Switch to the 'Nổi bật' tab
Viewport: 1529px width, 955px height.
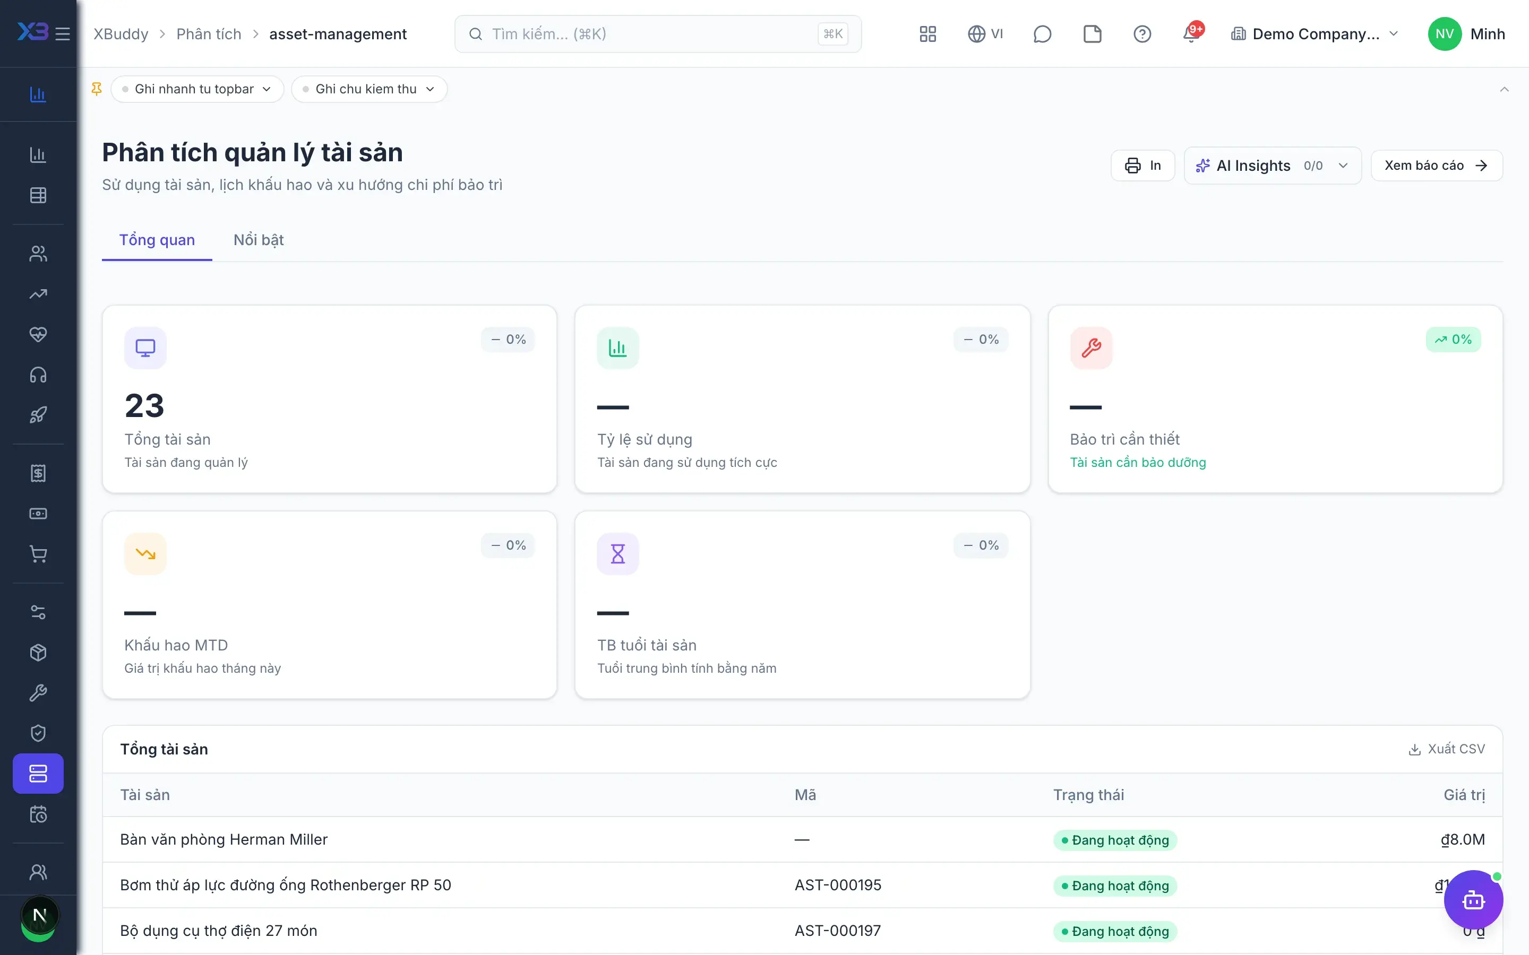point(259,240)
